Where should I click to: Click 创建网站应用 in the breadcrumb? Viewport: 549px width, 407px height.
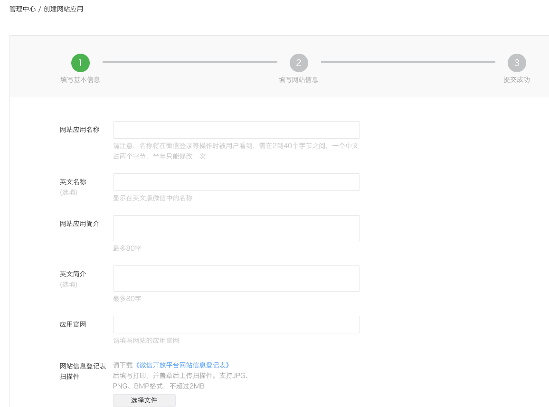63,9
